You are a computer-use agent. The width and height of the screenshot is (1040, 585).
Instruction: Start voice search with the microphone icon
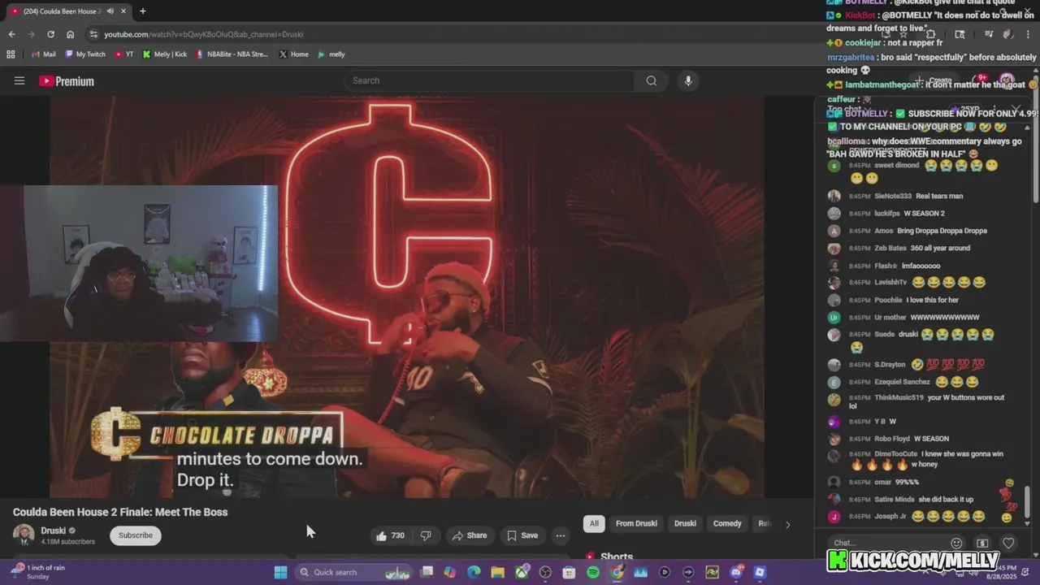pyautogui.click(x=688, y=80)
